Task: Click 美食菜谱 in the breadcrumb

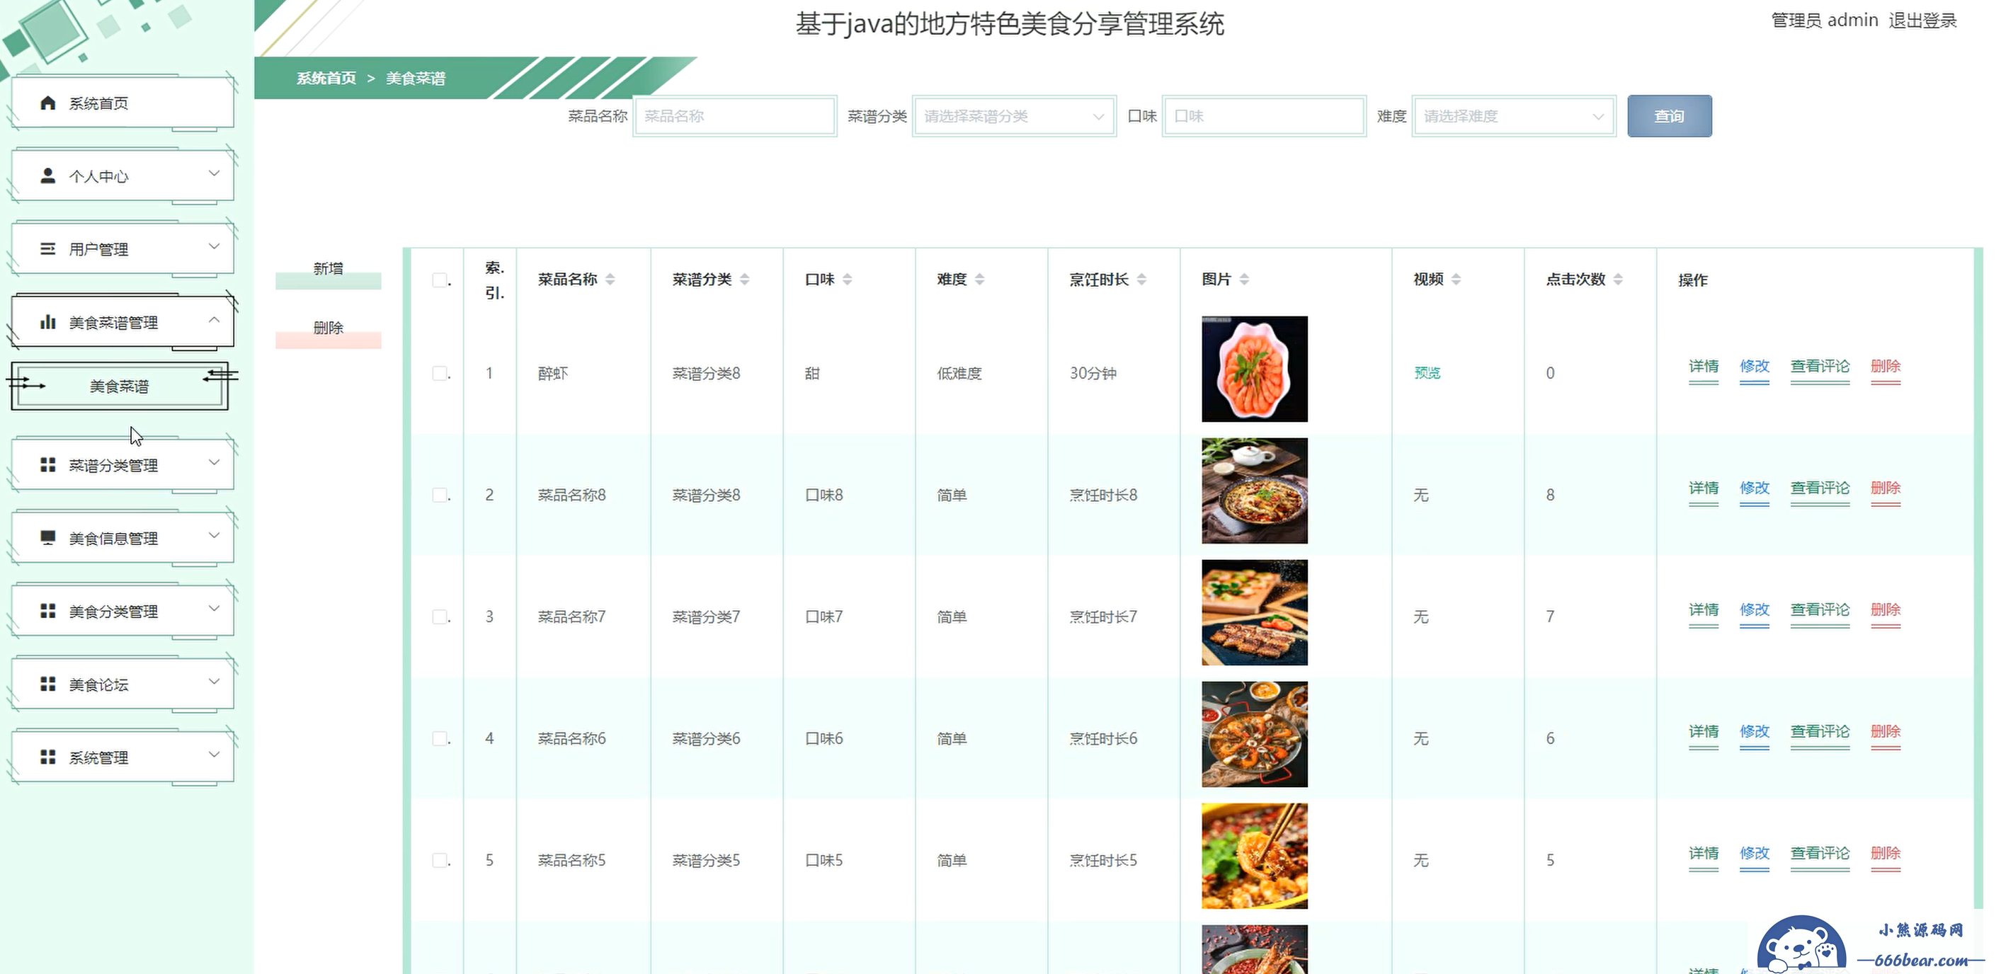Action: [416, 79]
